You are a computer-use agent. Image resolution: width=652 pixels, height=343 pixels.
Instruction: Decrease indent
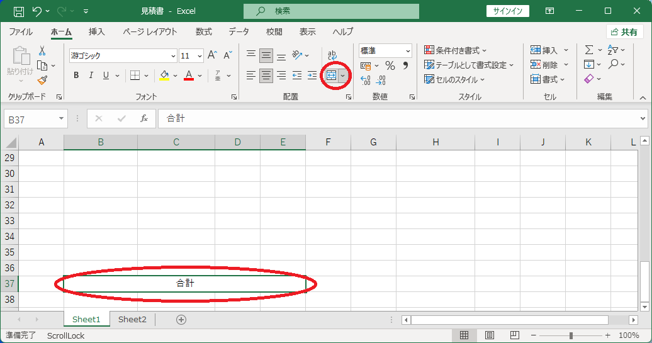[x=297, y=76]
